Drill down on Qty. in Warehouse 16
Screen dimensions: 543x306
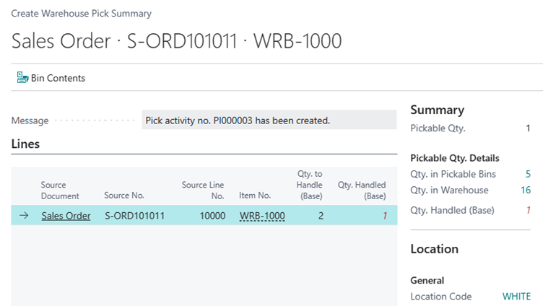click(526, 190)
